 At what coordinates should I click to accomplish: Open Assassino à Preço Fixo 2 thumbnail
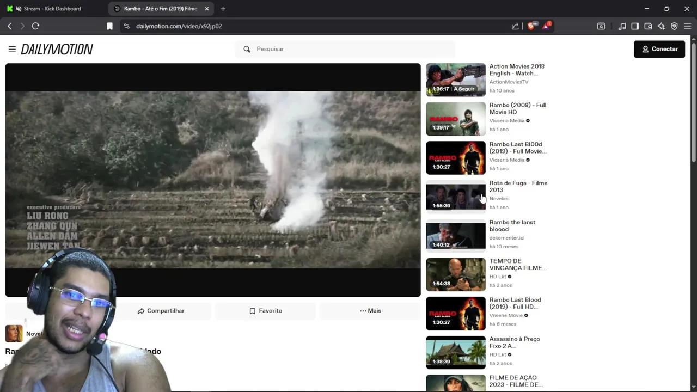[x=456, y=353]
